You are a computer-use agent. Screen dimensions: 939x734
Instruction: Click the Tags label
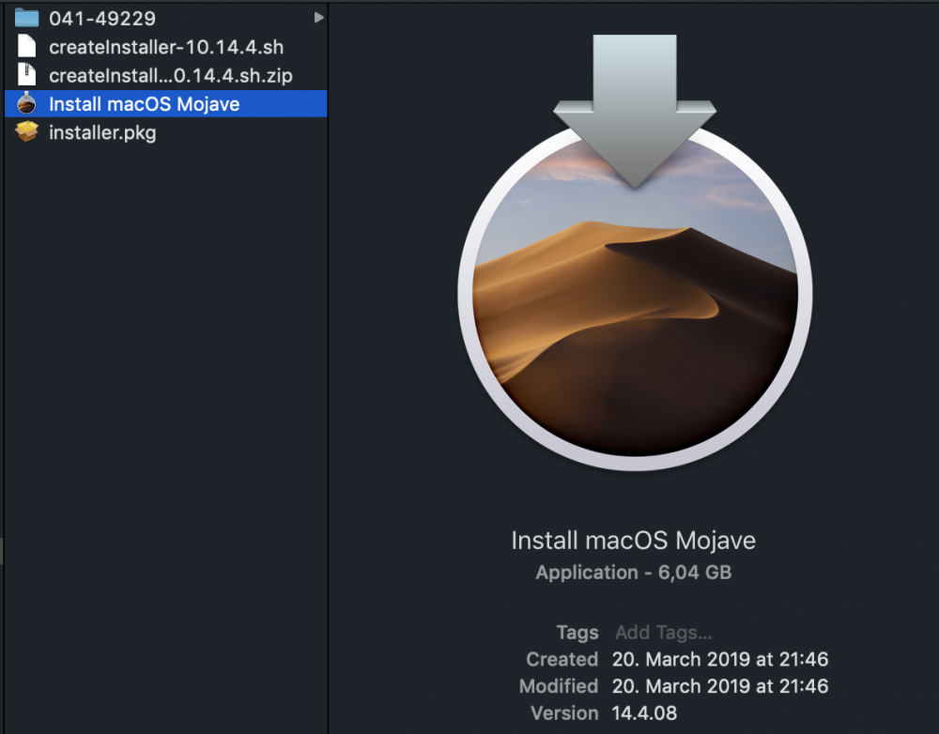(577, 633)
